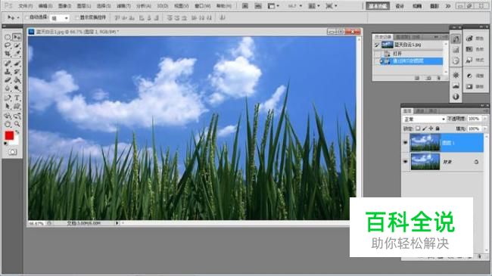Open the 滤镜(T) menu

[x=123, y=6]
